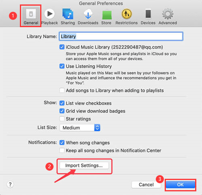Click into the Library Name text field
Viewport: 202px width, 195px height.
(x=121, y=36)
